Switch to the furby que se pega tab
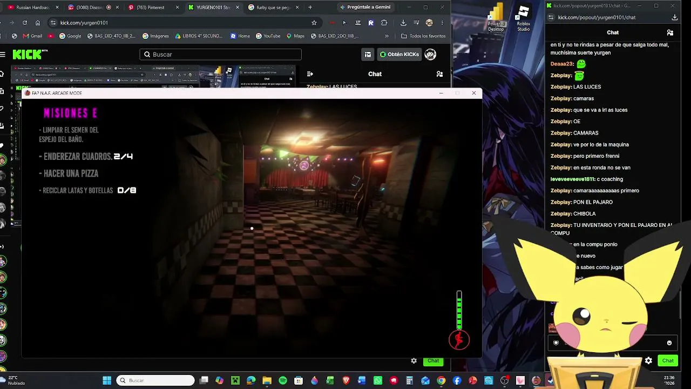 273,8
